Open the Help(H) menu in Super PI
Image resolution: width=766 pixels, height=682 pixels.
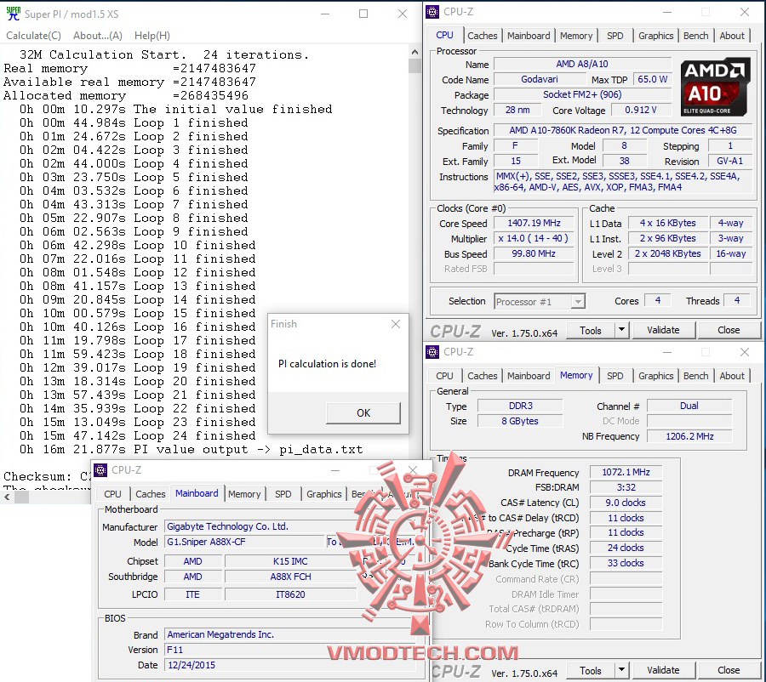[152, 36]
